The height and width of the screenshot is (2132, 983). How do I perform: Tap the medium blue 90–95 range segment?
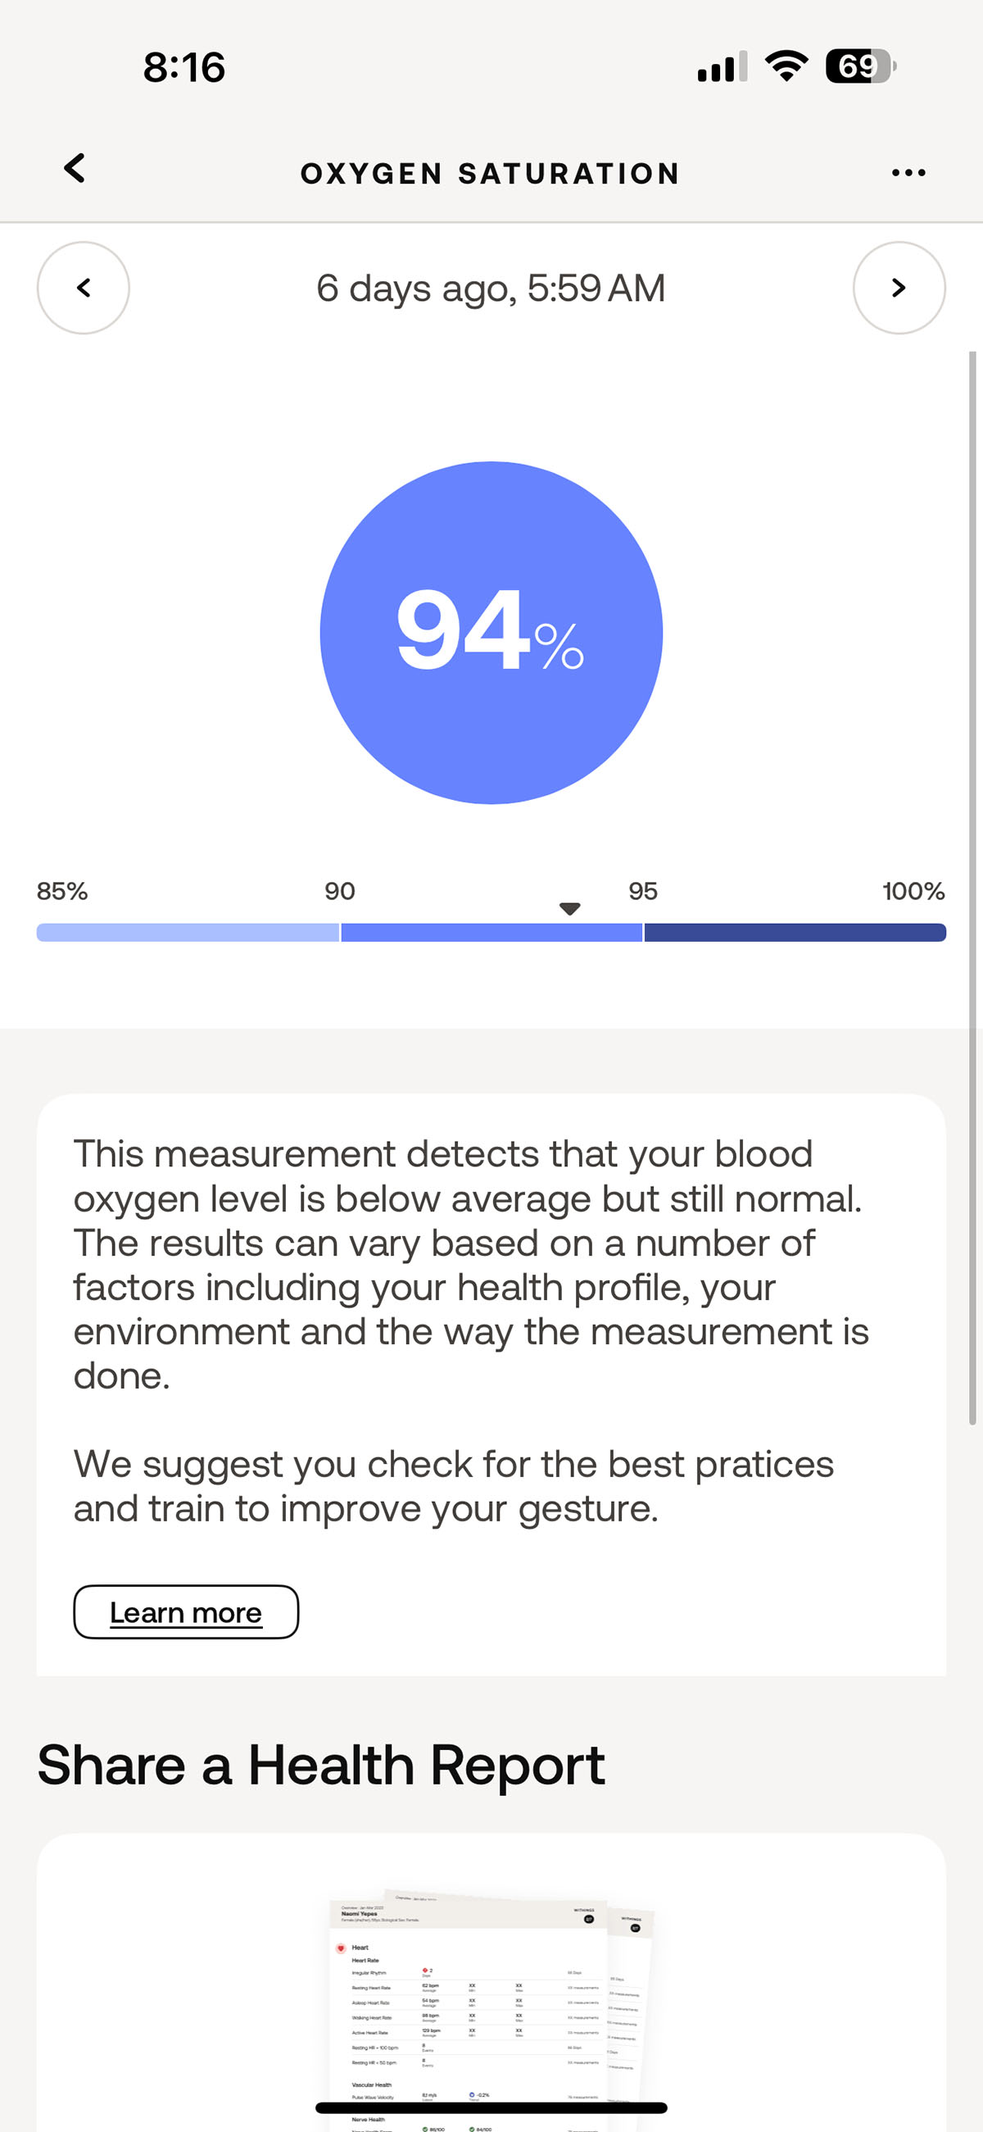tap(491, 933)
